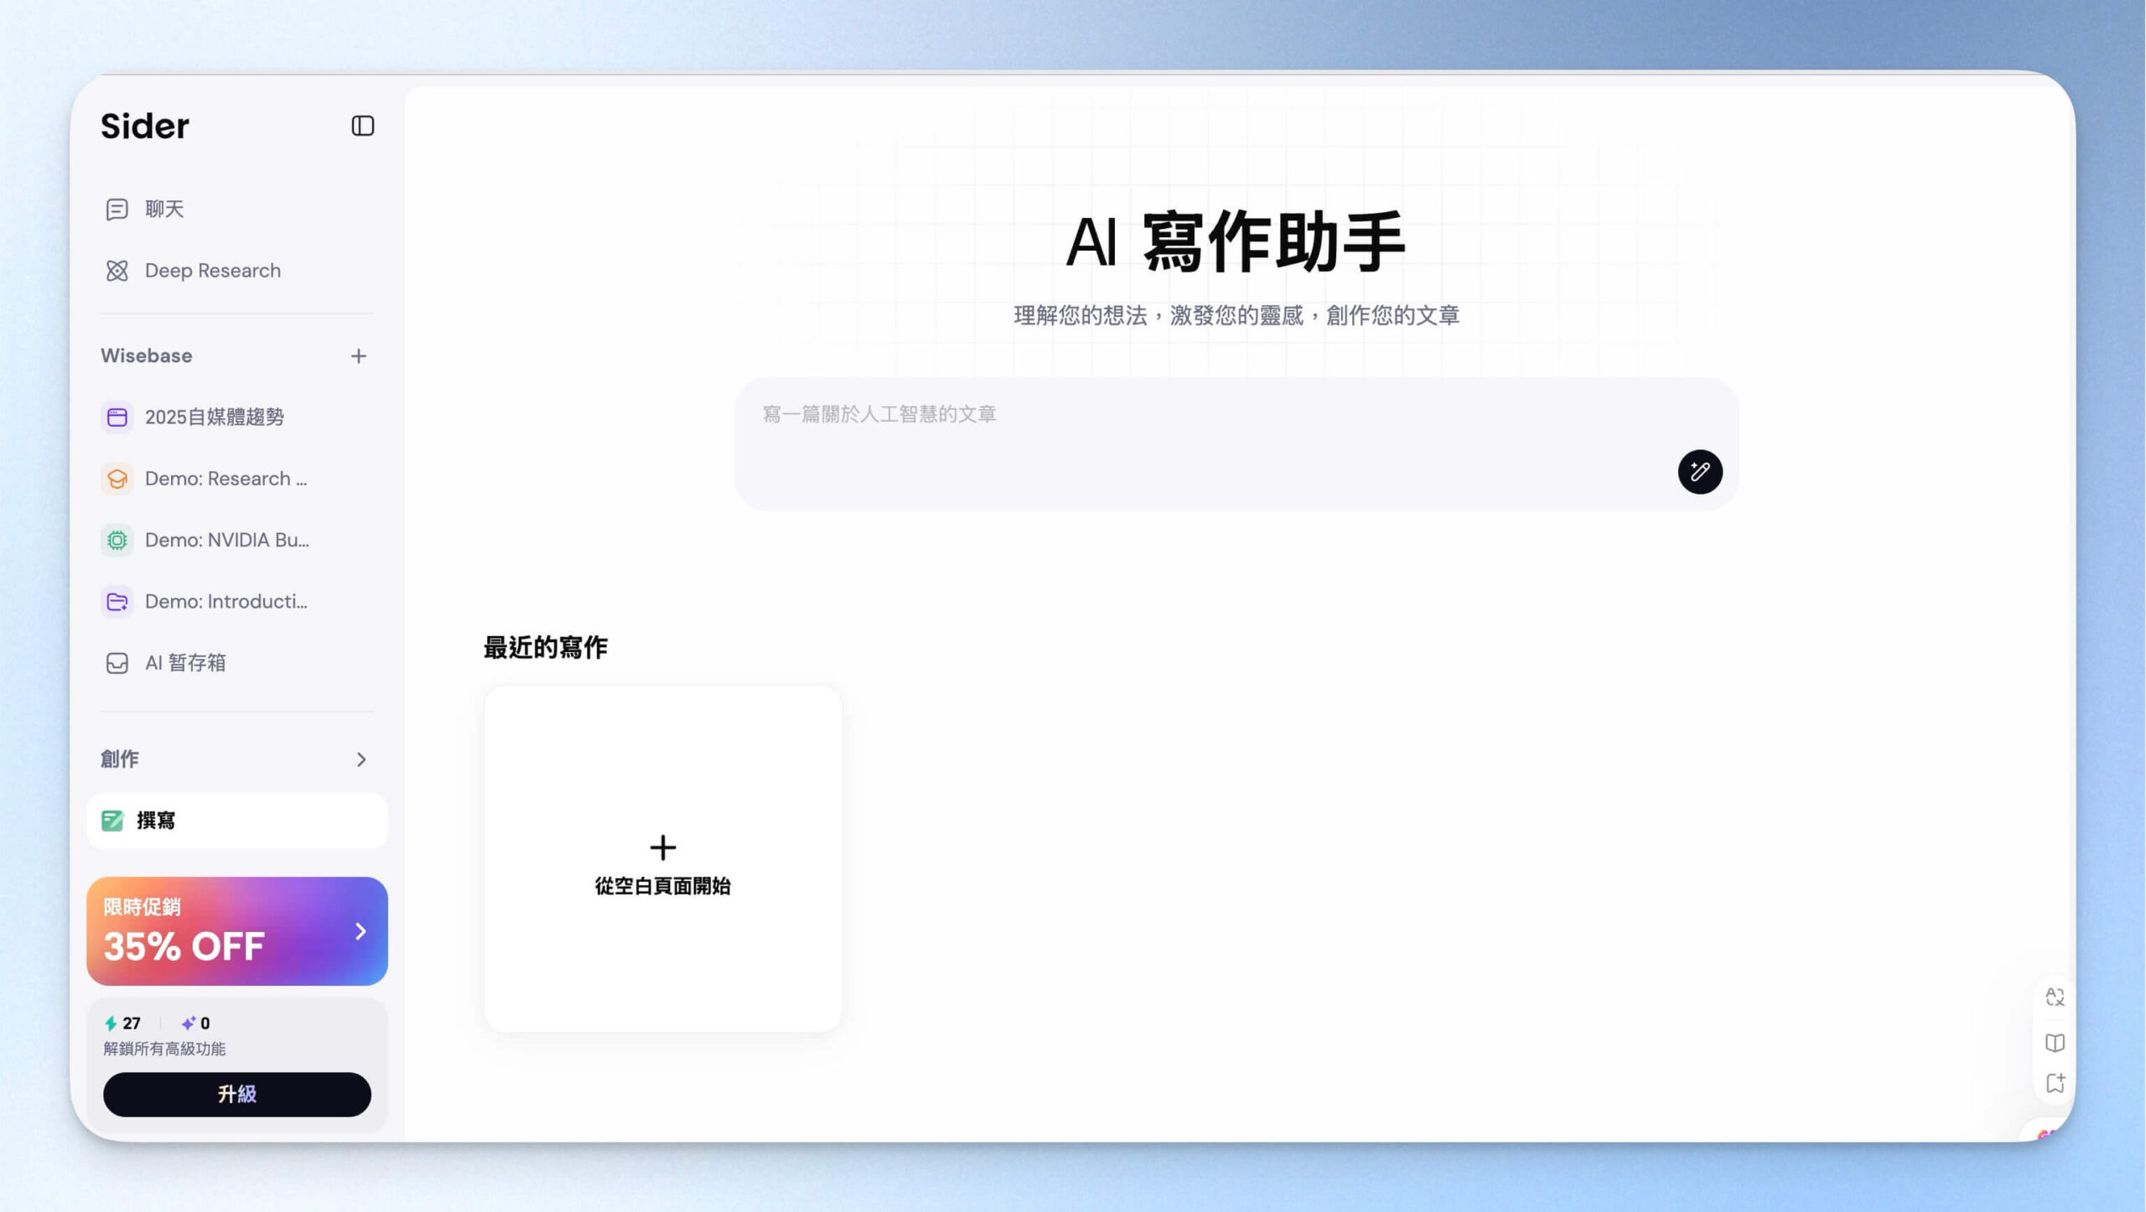
Task: Click the plus icon in the blank page card
Action: point(663,847)
